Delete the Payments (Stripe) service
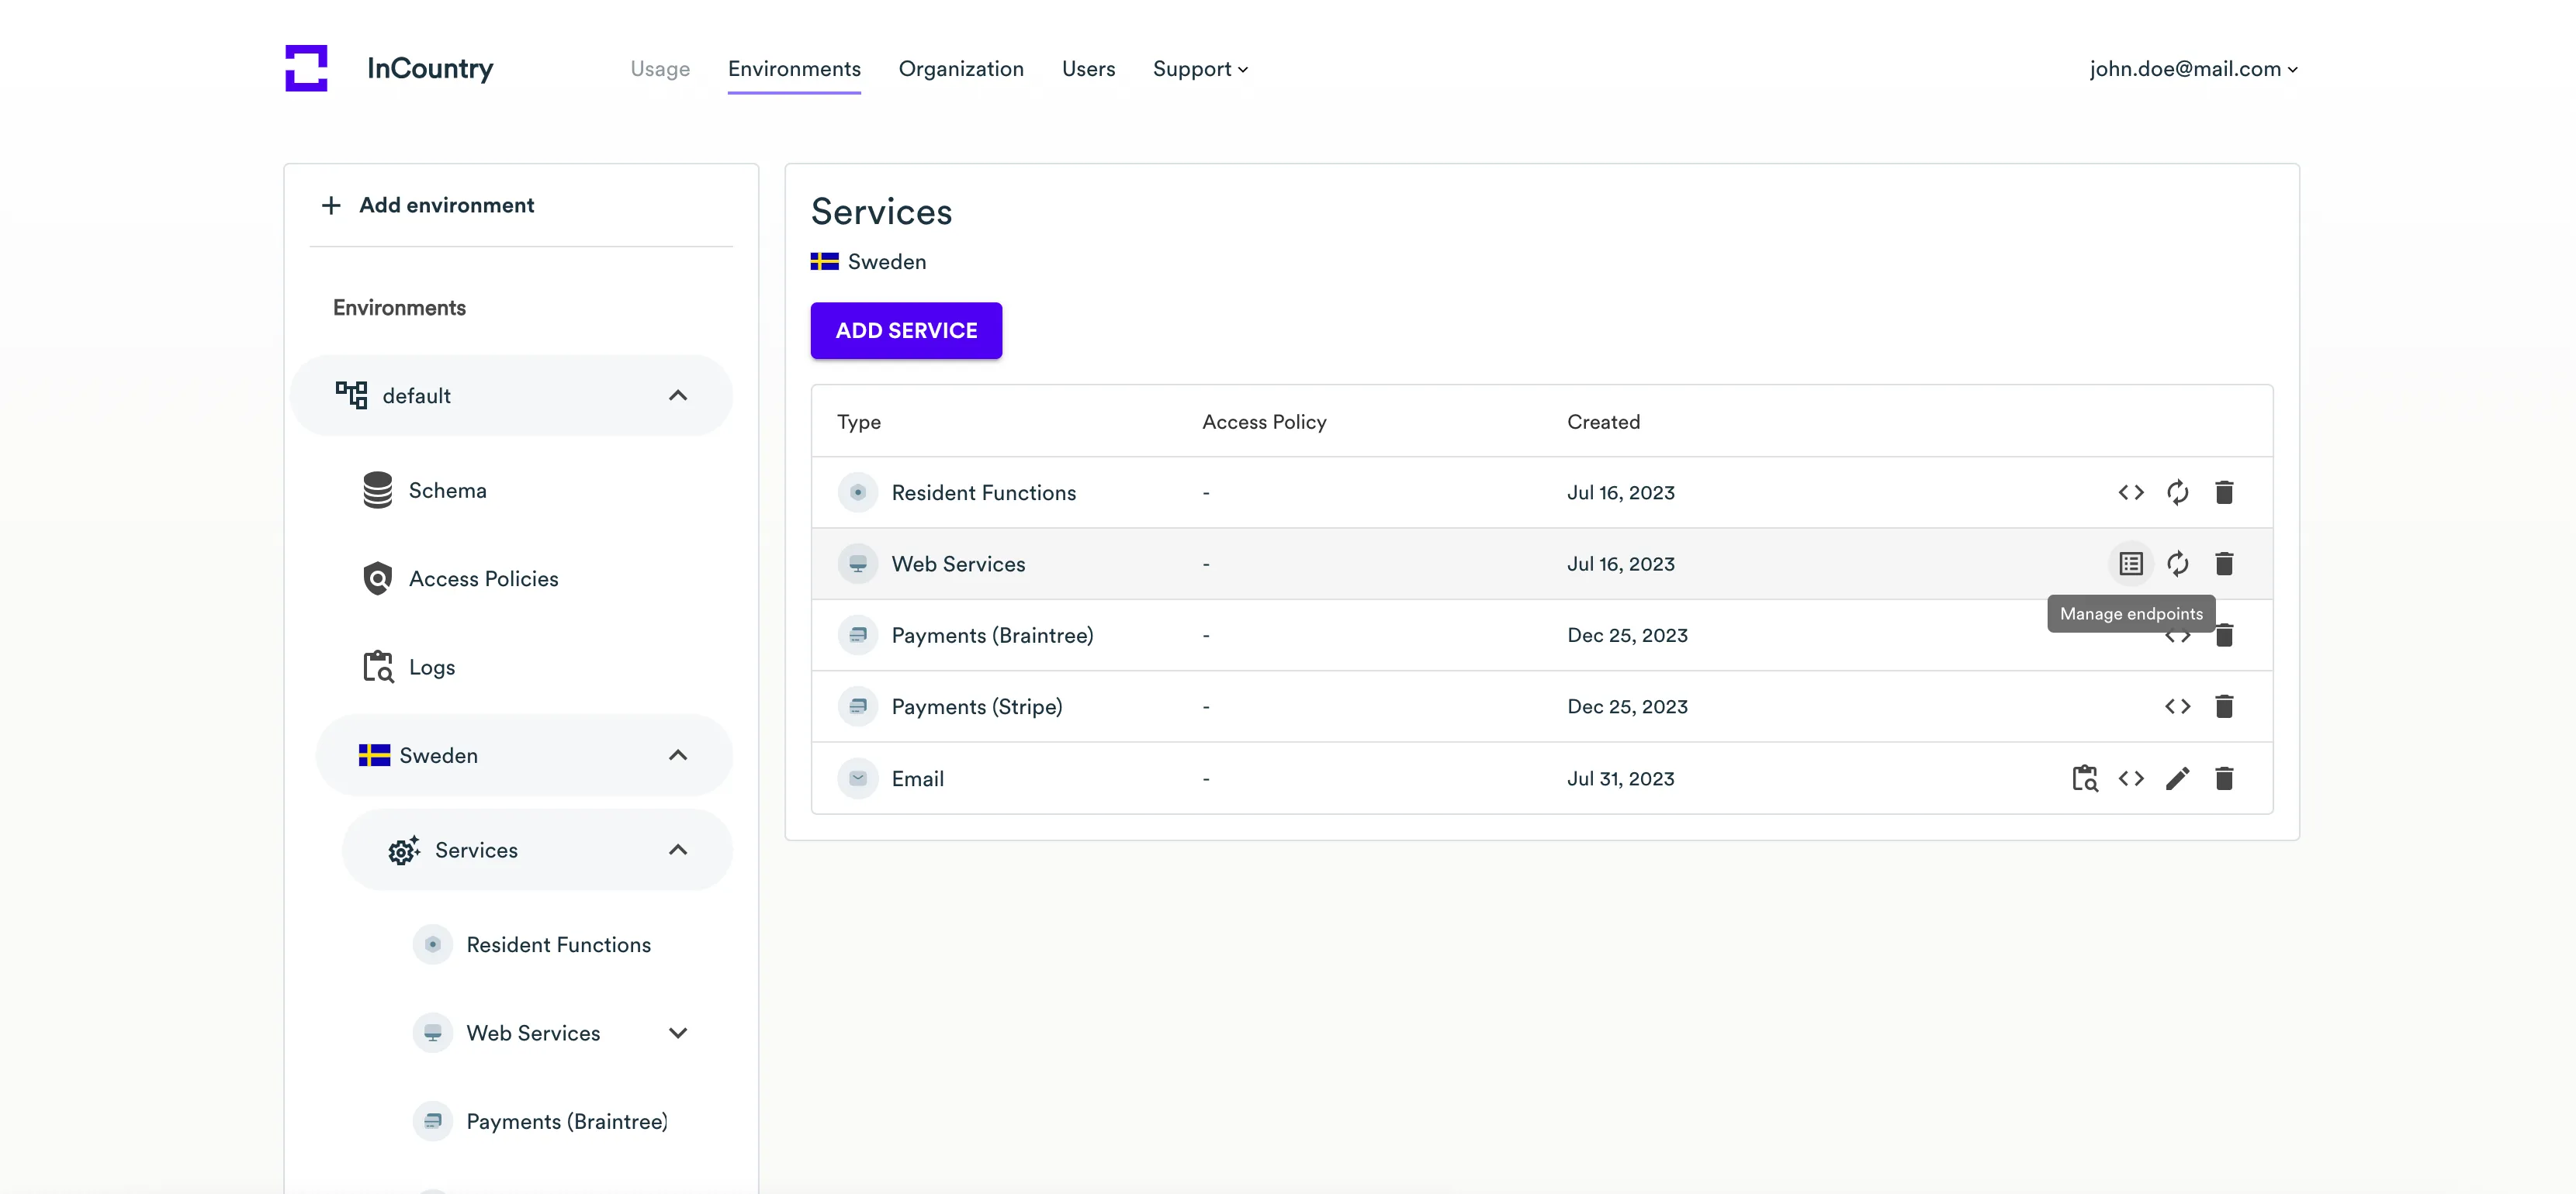2576x1194 pixels. pos(2223,706)
